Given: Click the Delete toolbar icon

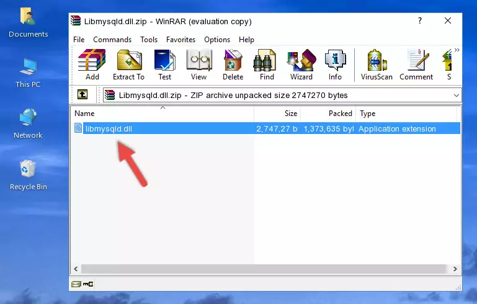Looking at the screenshot, I should (233, 65).
